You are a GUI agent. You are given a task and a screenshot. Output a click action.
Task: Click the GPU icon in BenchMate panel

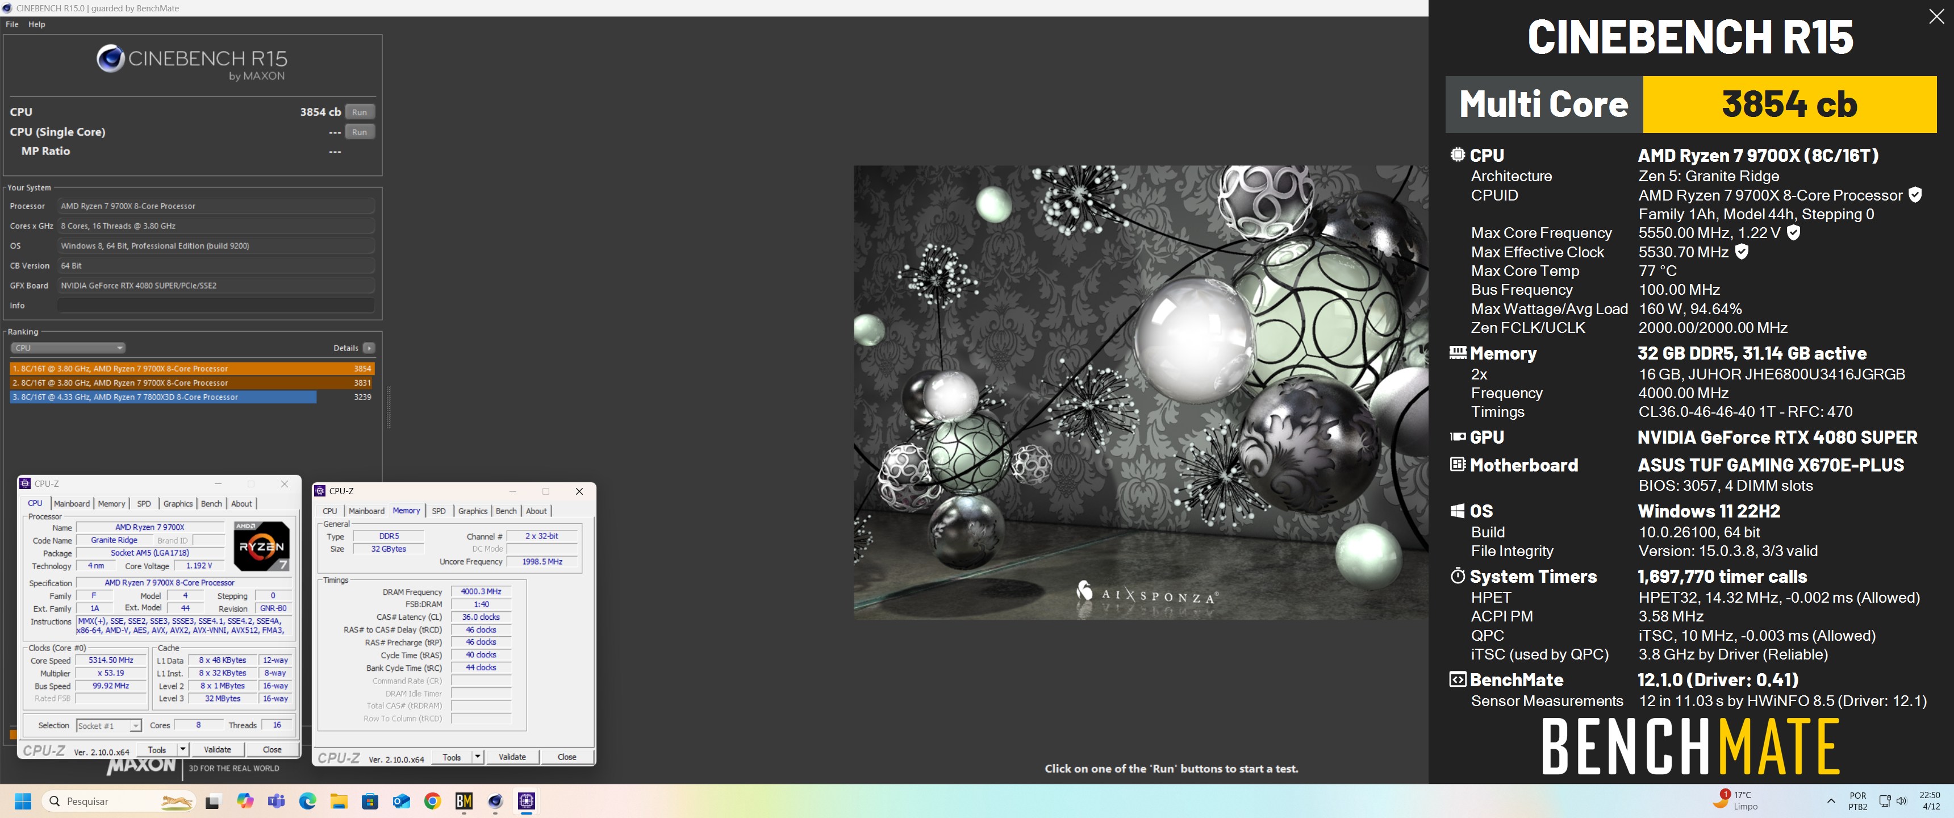coord(1457,437)
